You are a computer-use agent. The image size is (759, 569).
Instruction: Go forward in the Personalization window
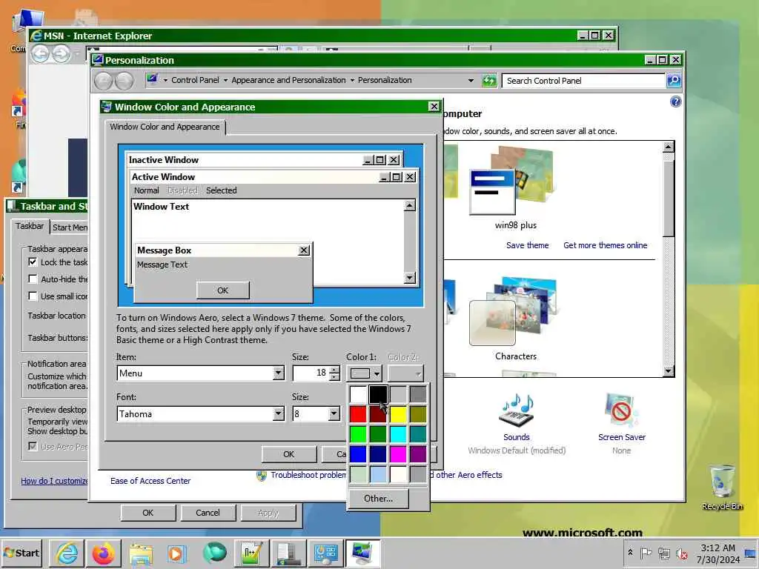coord(124,81)
